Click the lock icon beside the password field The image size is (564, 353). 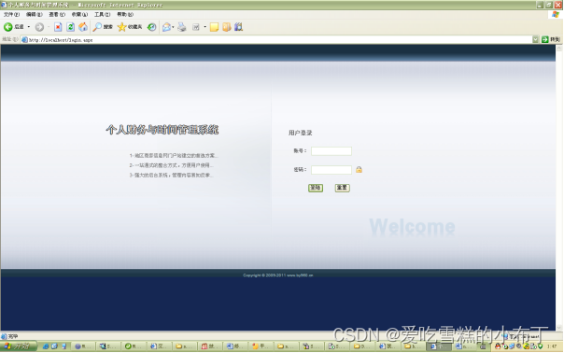click(x=359, y=169)
